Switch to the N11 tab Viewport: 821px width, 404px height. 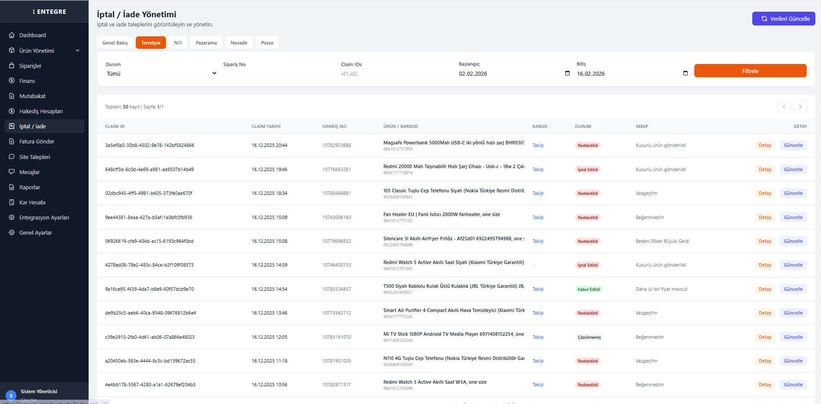coord(178,43)
